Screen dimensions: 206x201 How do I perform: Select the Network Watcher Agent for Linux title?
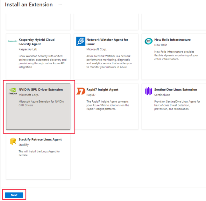click(x=107, y=42)
